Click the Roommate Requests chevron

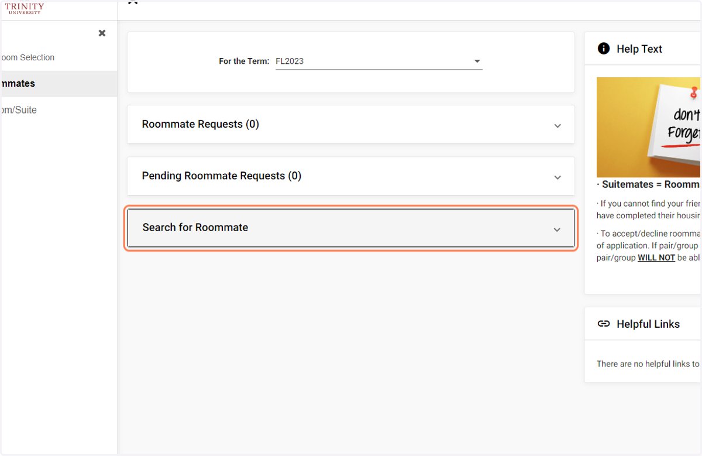pos(558,126)
